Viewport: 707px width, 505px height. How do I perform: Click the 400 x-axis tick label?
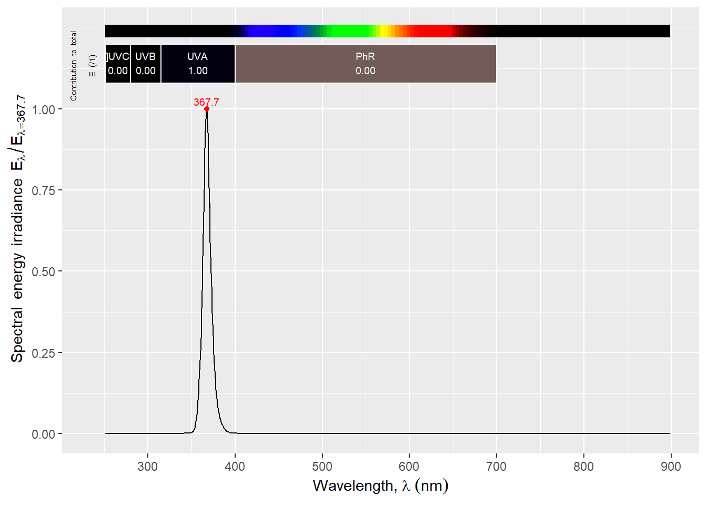pyautogui.click(x=235, y=467)
